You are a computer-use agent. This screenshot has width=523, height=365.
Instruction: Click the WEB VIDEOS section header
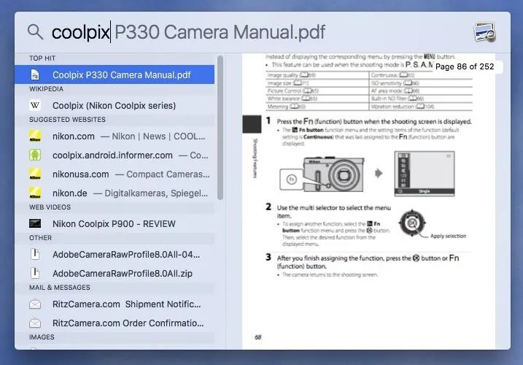[50, 207]
